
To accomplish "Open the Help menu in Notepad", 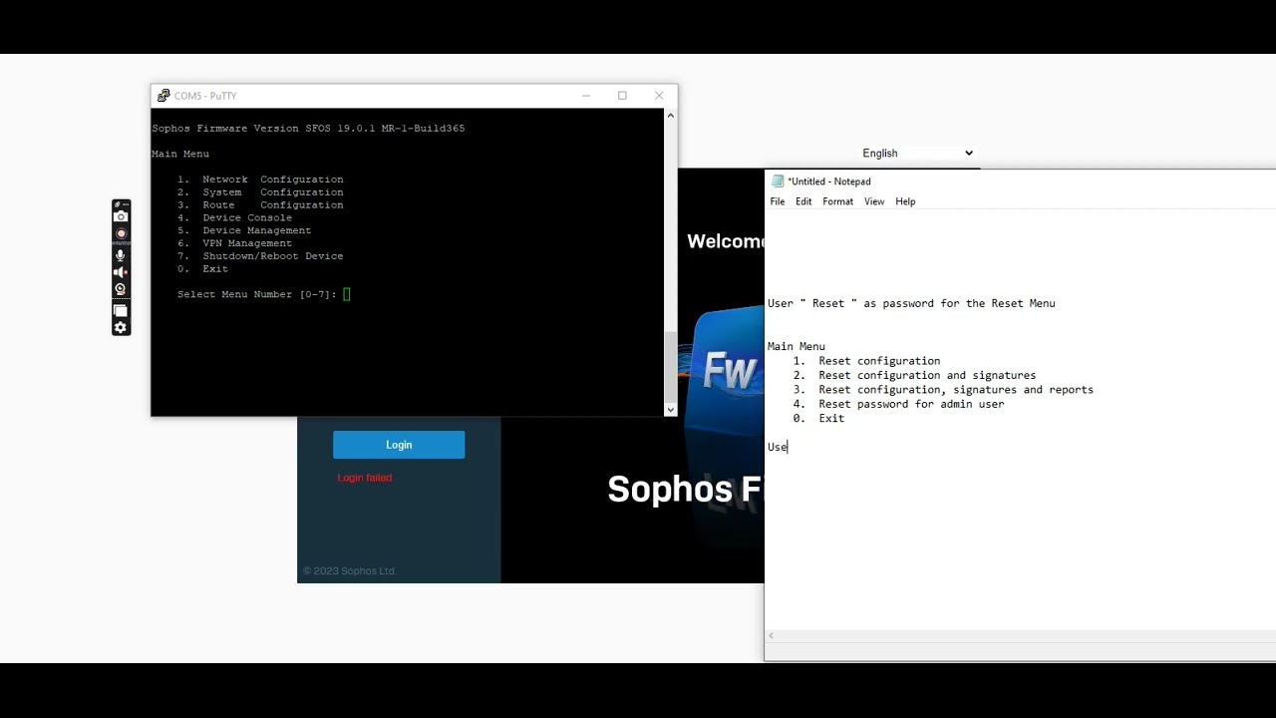I will click(905, 201).
